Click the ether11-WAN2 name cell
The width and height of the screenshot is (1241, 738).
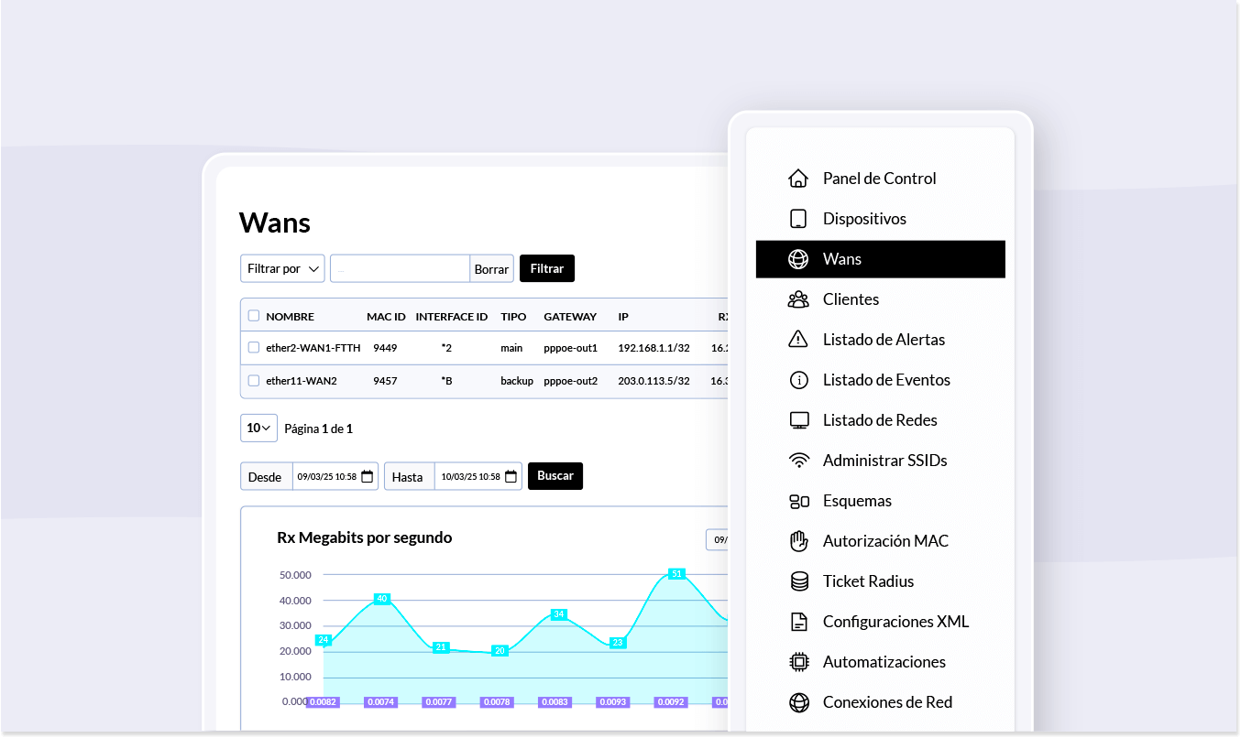(x=302, y=381)
